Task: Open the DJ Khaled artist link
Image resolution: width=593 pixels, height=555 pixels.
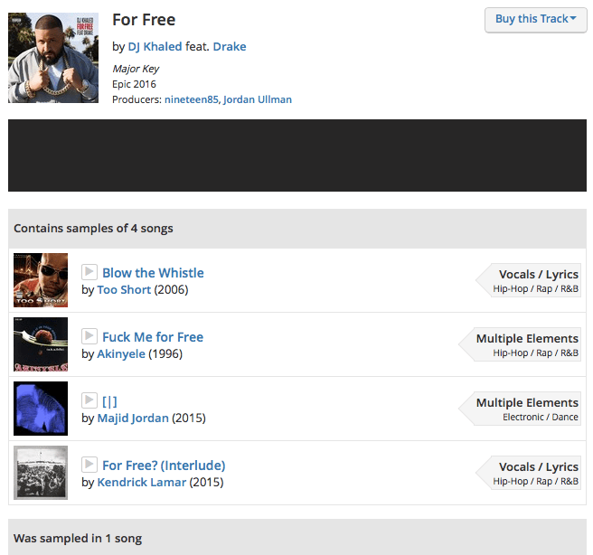Action: click(x=155, y=46)
